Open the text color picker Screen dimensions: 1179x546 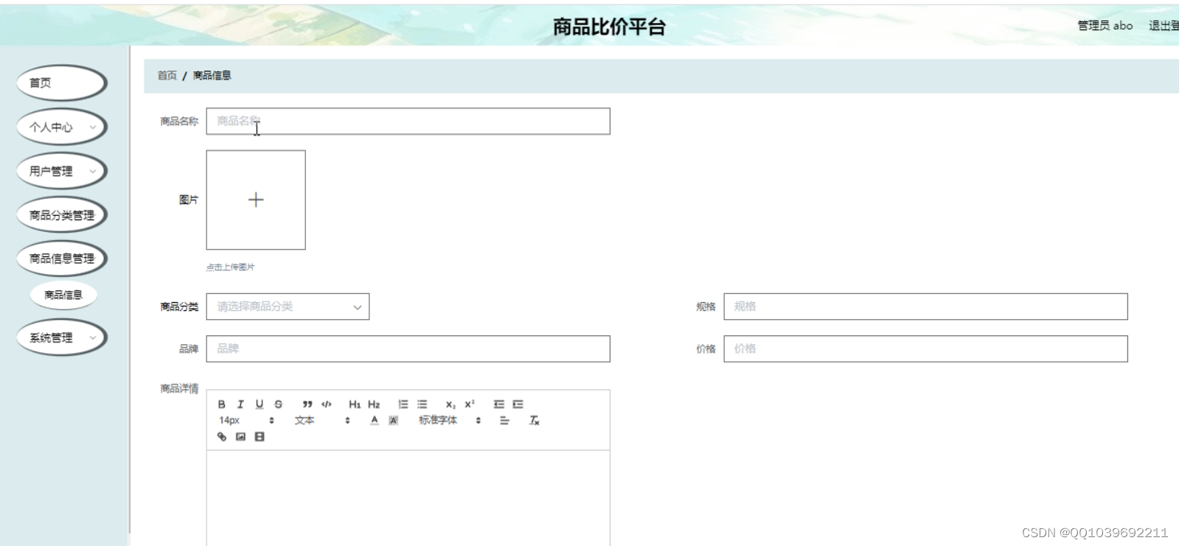pos(375,420)
